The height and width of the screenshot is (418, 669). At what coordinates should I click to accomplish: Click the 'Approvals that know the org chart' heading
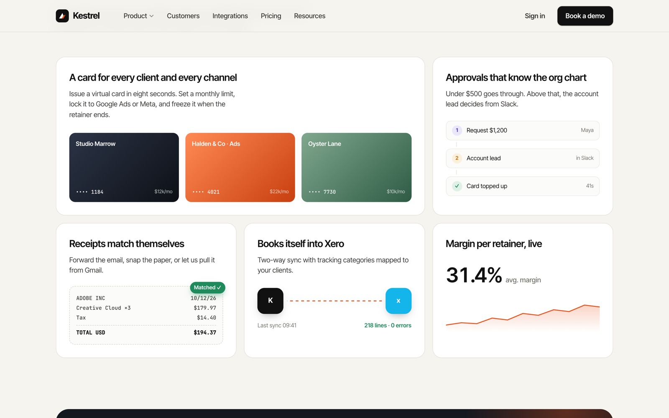516,78
